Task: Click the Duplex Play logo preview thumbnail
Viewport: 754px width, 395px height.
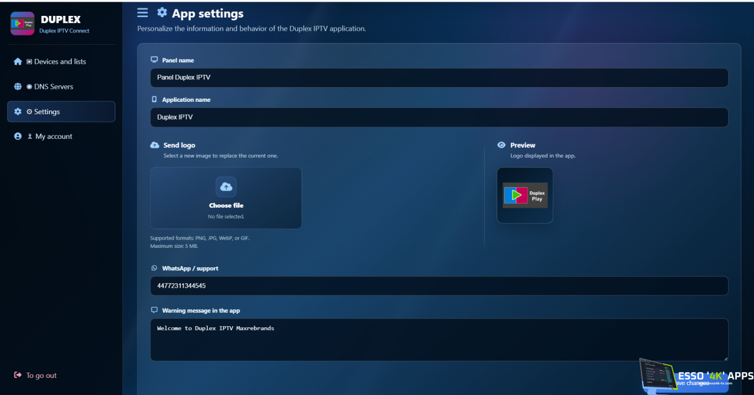Action: click(525, 195)
